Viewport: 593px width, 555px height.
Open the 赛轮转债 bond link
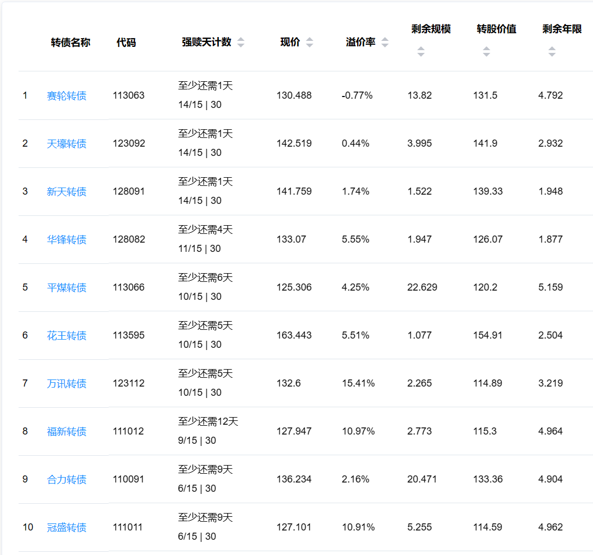coord(67,96)
